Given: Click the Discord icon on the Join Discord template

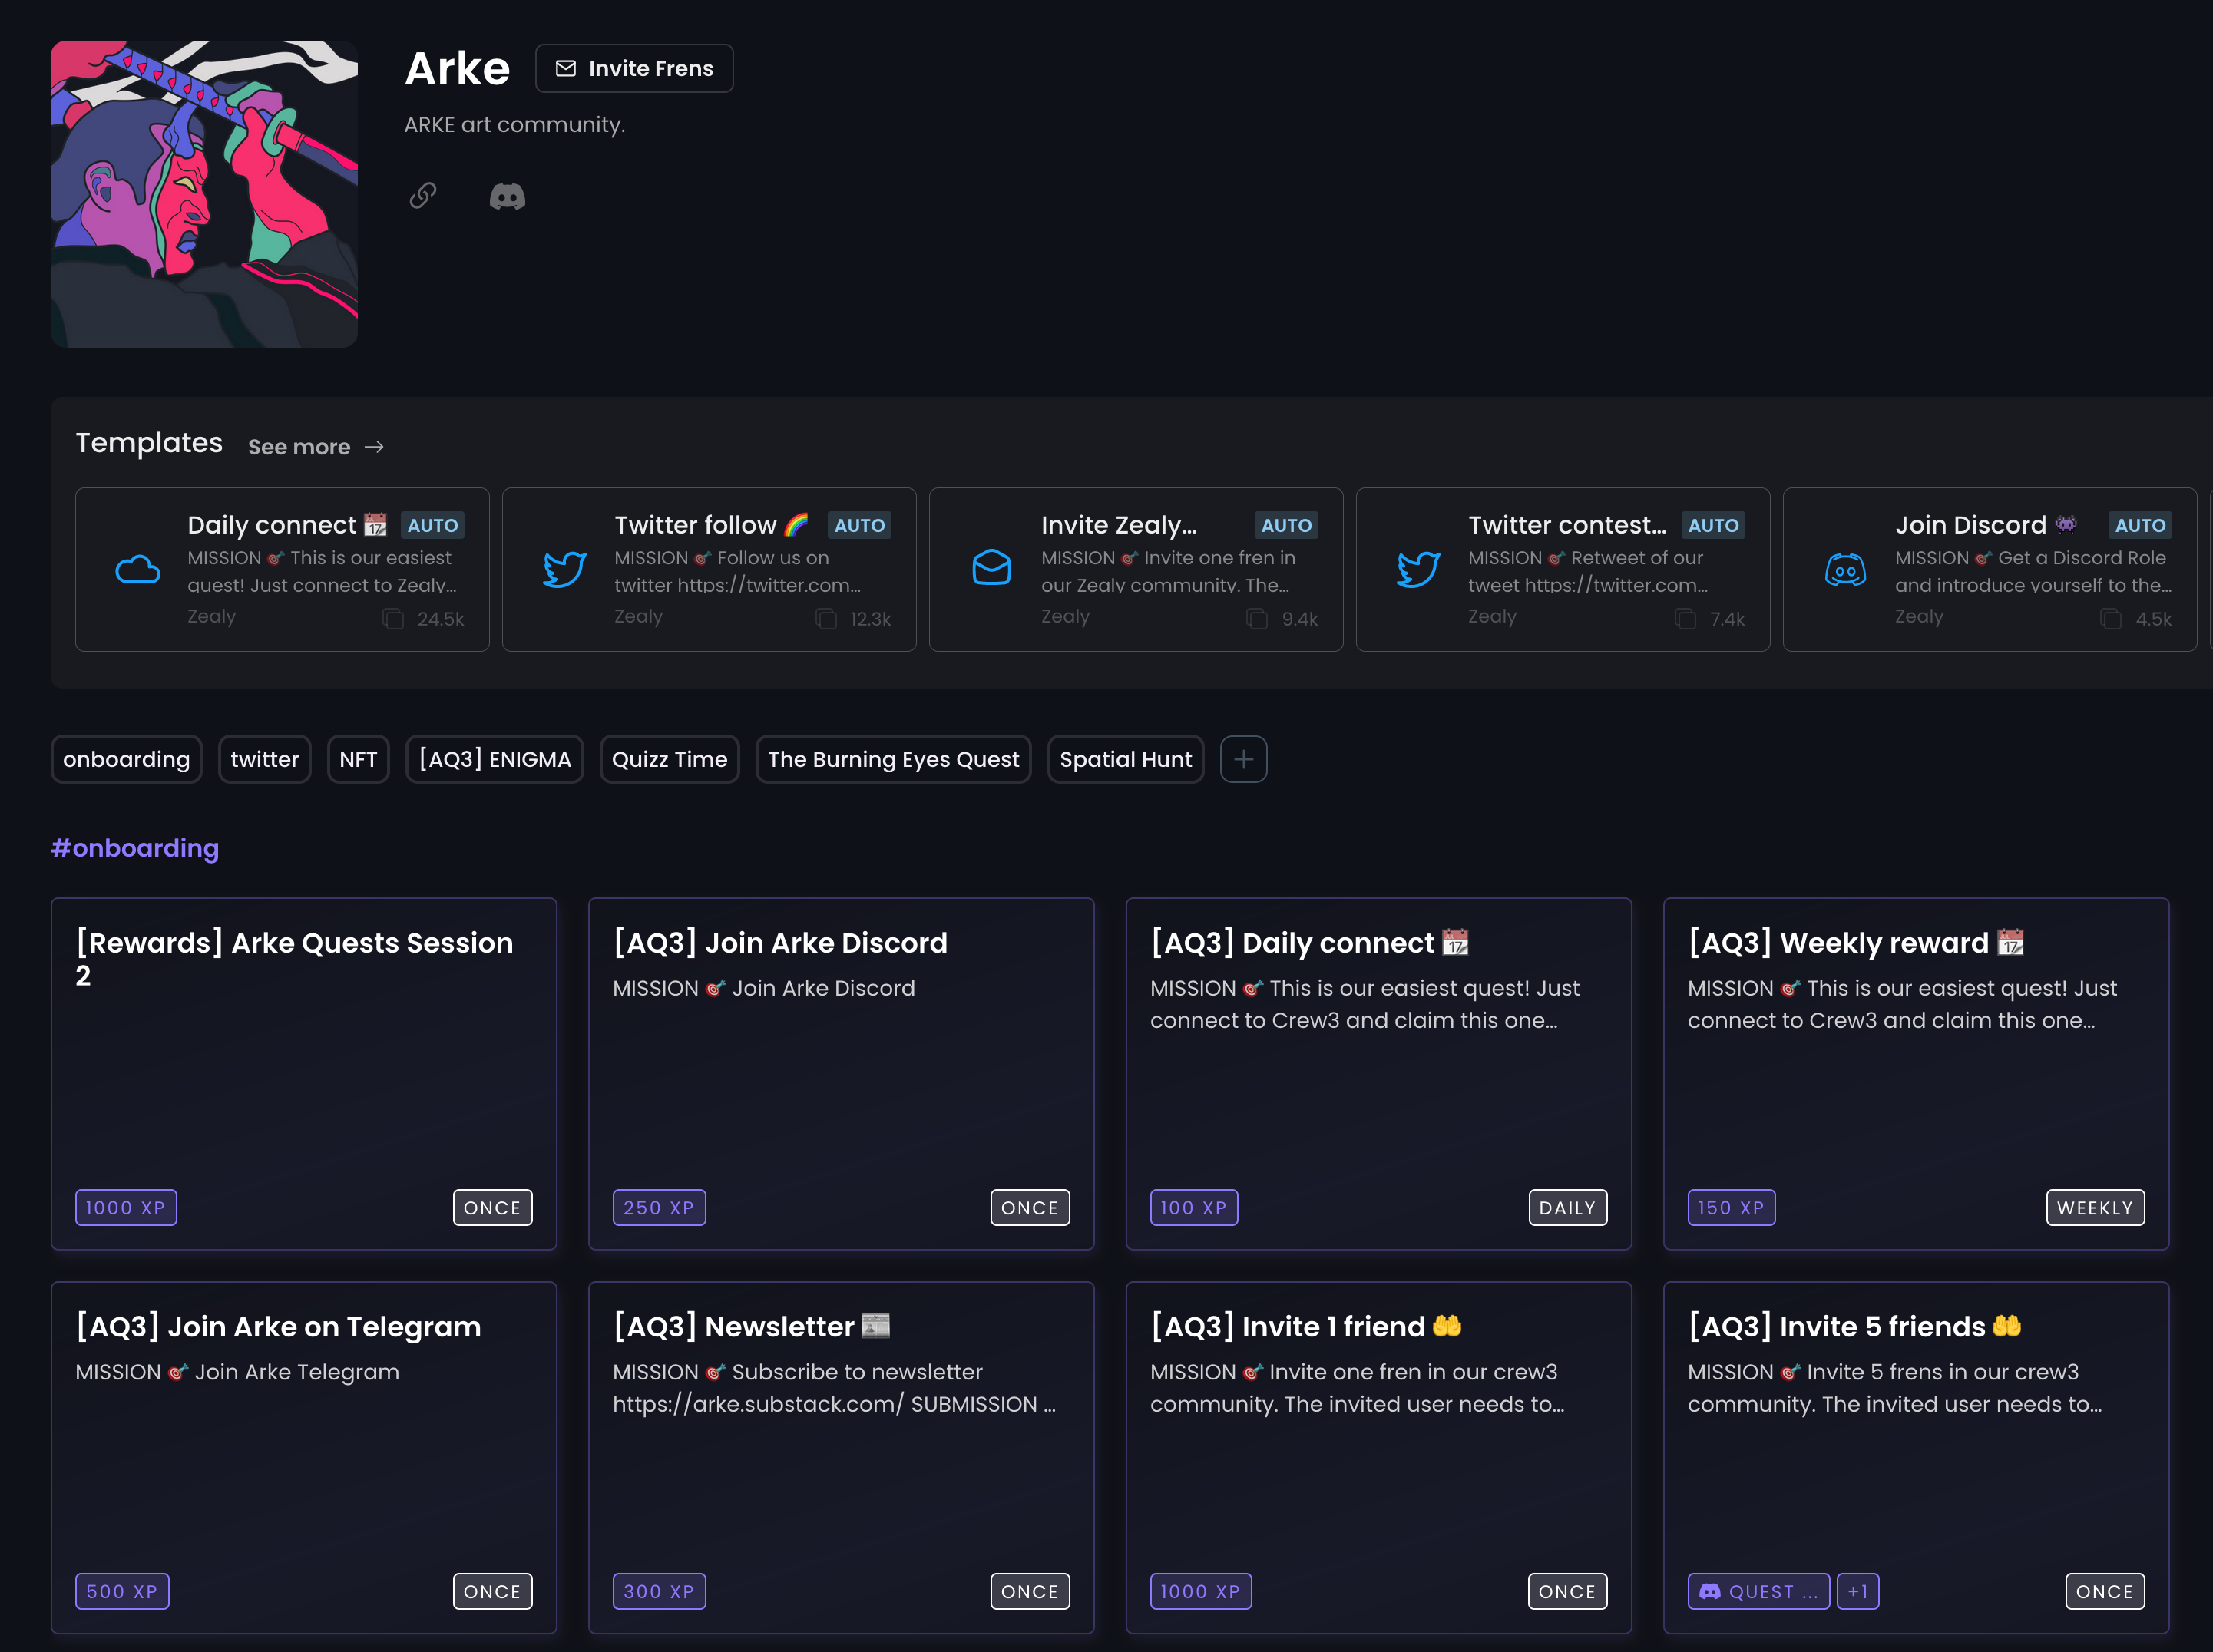Looking at the screenshot, I should [1845, 570].
